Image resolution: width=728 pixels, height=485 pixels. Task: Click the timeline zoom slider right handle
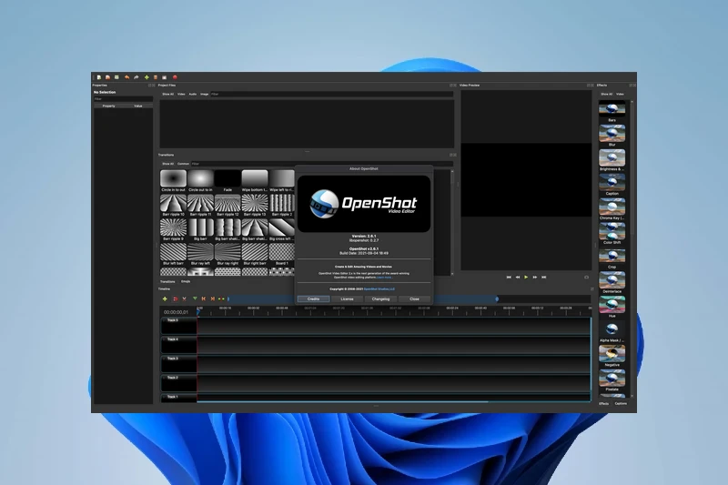pos(497,298)
